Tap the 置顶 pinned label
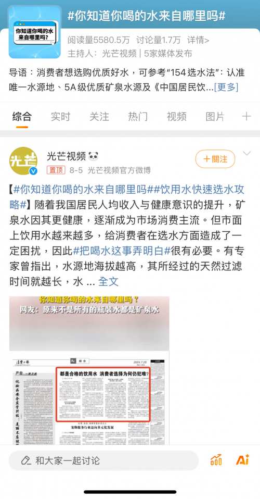 (x=56, y=170)
